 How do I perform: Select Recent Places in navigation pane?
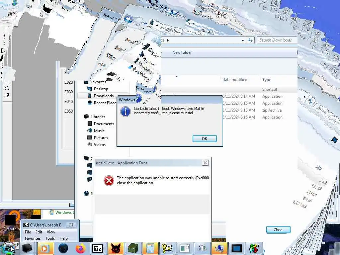pyautogui.click(x=105, y=103)
